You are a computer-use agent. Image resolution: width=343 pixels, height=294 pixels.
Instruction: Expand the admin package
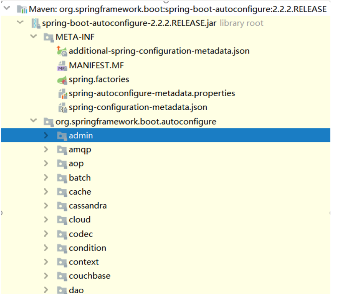[46, 135]
